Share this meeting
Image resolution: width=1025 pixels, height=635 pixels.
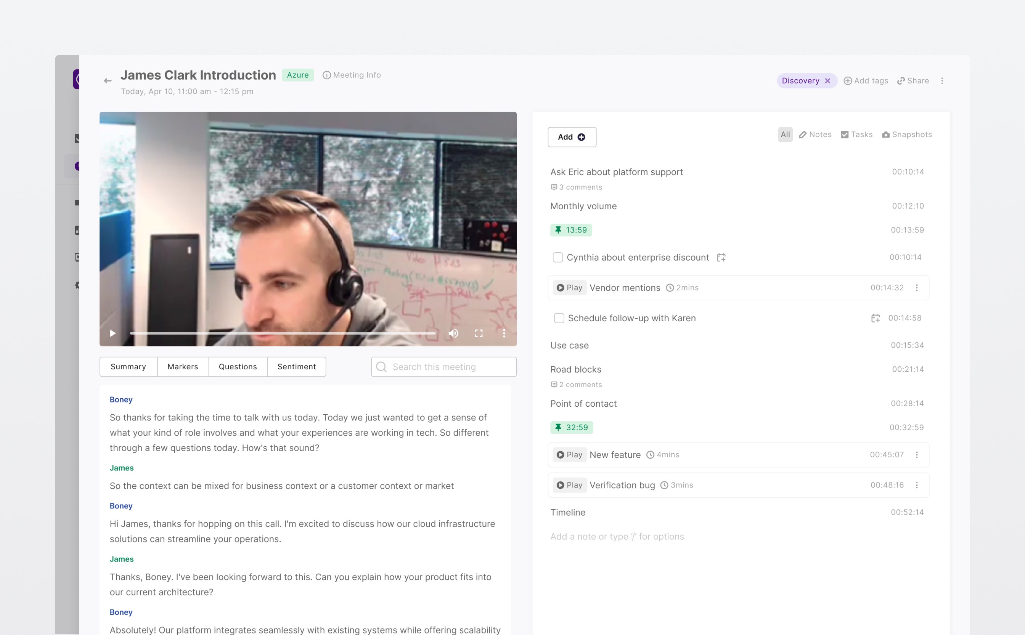[x=913, y=81]
